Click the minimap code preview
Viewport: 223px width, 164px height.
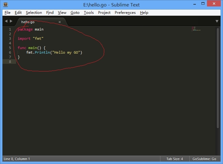tap(196, 29)
